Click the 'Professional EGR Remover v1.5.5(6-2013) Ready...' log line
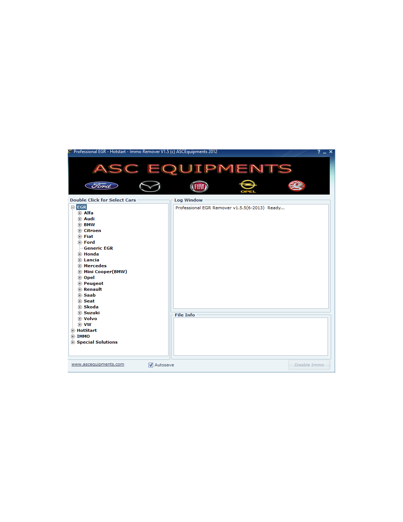 coord(230,208)
